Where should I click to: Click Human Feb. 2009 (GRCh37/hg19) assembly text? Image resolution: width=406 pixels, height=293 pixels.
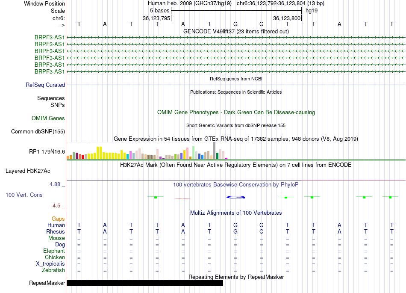189,3
